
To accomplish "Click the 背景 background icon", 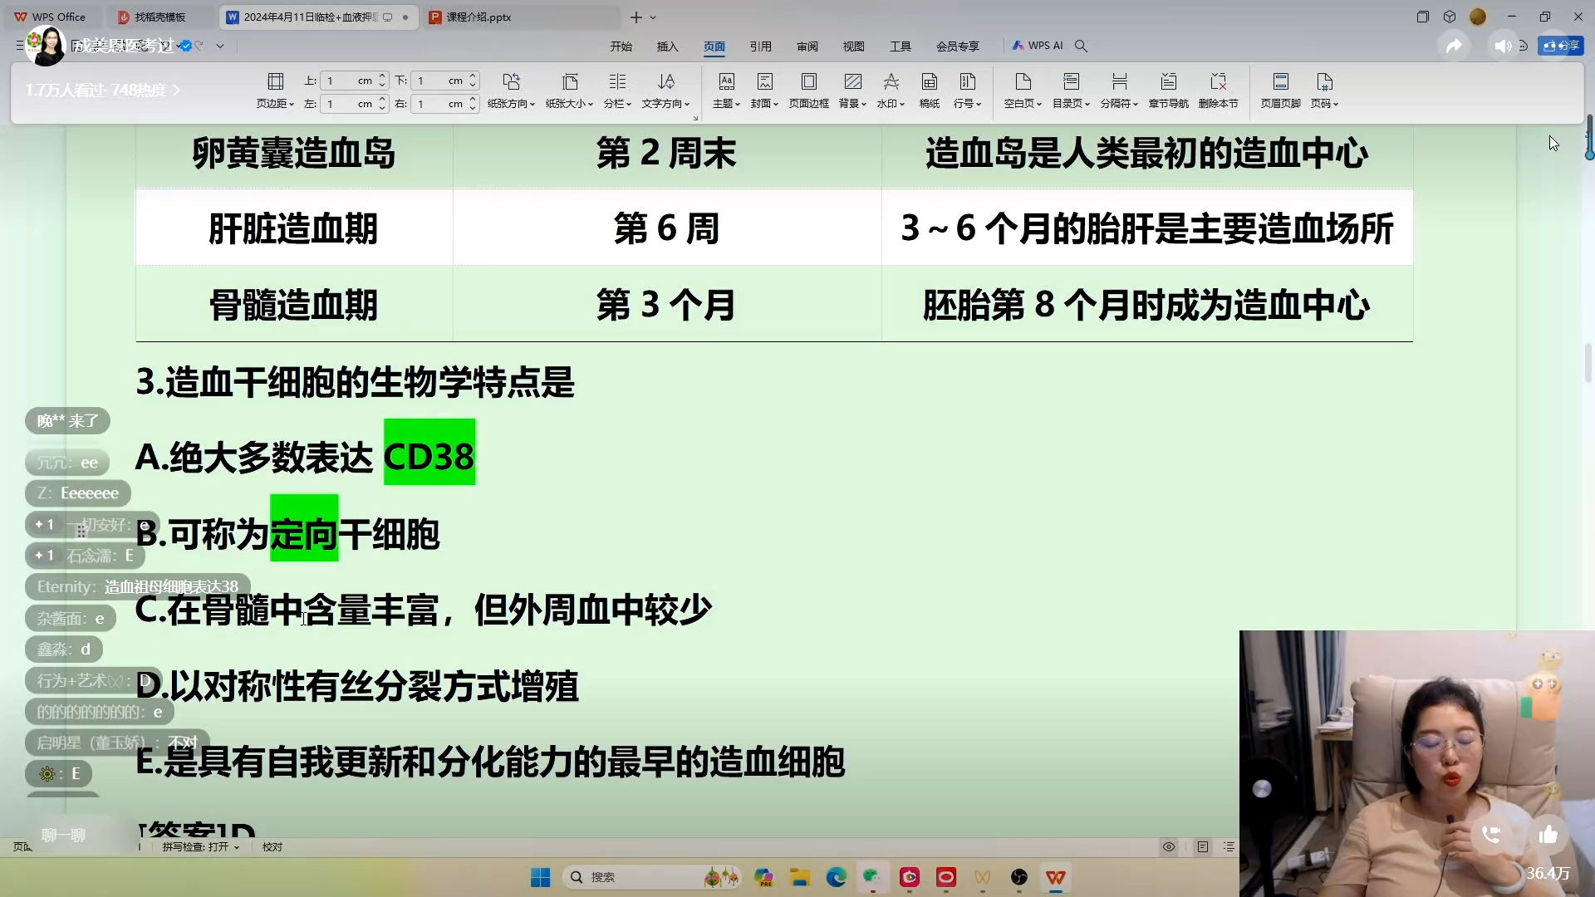I will pos(852,81).
